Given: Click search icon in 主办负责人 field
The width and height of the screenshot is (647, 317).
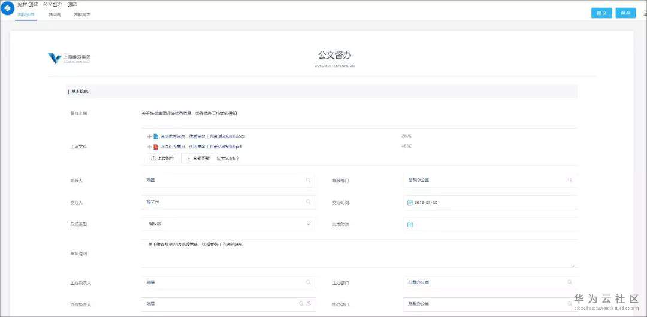Looking at the screenshot, I should click(309, 282).
